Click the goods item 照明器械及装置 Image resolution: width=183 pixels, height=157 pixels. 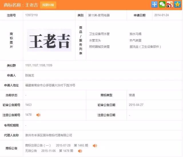click(99, 47)
